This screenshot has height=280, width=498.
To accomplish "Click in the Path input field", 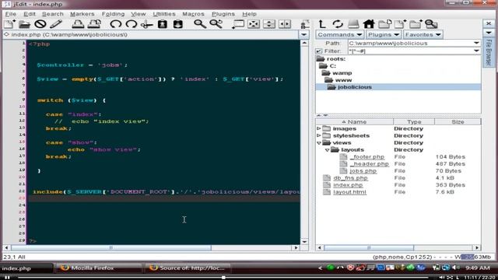I will pyautogui.click(x=410, y=43).
